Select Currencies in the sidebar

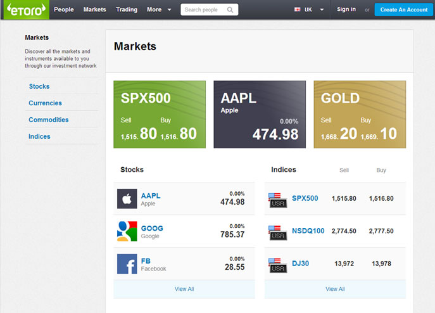click(45, 103)
